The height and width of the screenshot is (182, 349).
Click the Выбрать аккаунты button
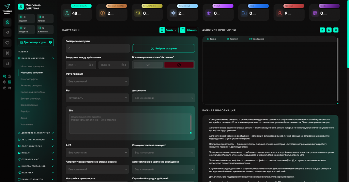tap(164, 48)
